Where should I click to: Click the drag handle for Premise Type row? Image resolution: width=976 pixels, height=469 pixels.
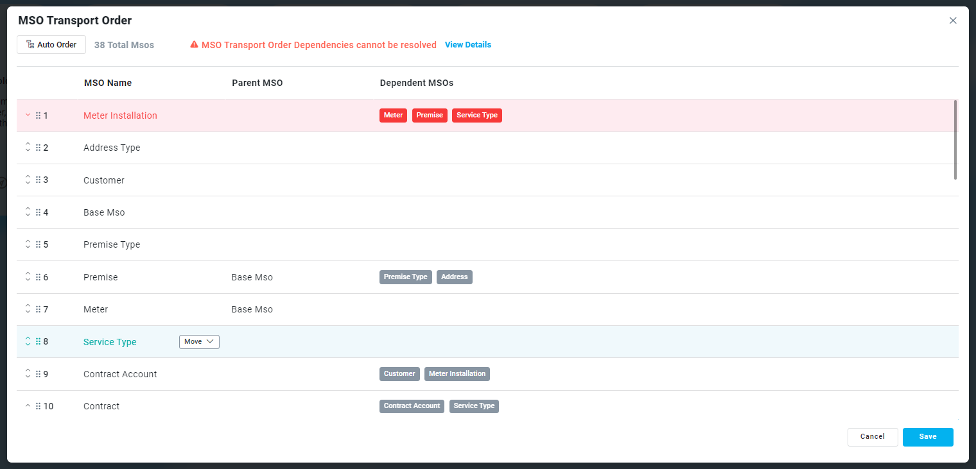[38, 244]
